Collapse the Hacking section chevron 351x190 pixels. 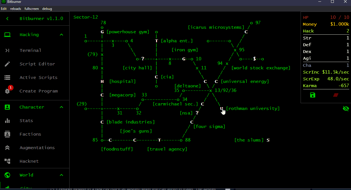(x=61, y=34)
